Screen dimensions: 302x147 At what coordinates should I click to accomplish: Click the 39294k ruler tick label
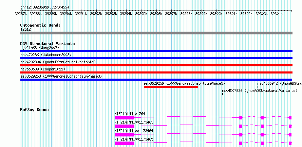pyautogui.click(x=126, y=14)
